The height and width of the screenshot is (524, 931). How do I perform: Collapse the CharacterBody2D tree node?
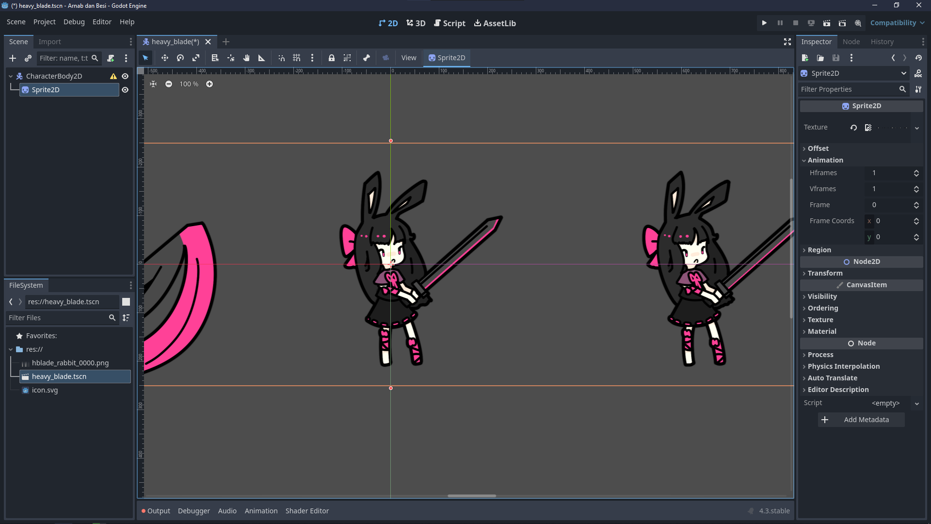tap(11, 76)
